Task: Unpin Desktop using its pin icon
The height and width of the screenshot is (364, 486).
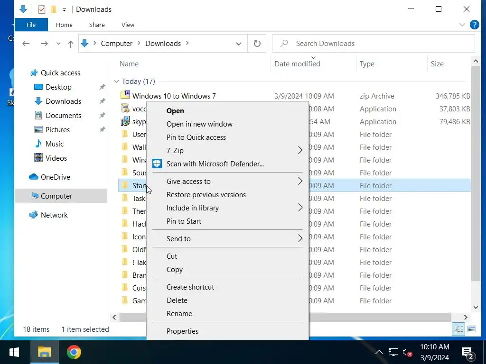Action: pos(103,87)
